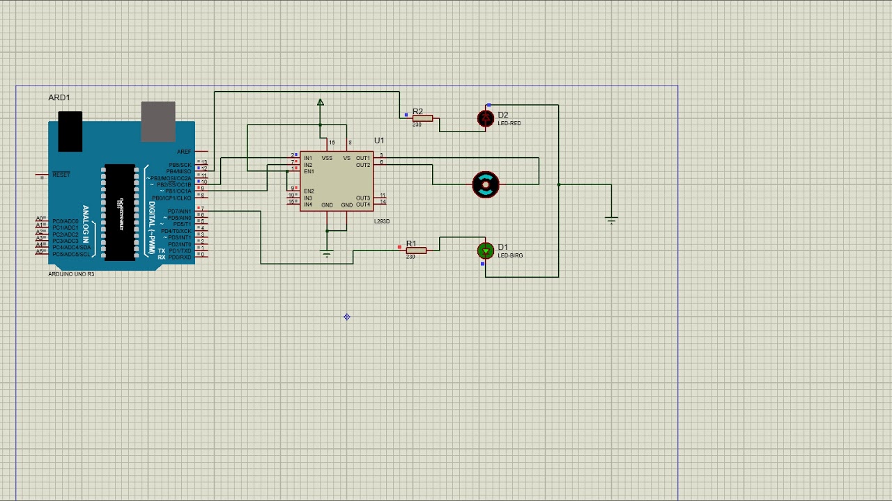Select the power terminal arrow above U1
Screen dimensions: 892x501
point(320,102)
